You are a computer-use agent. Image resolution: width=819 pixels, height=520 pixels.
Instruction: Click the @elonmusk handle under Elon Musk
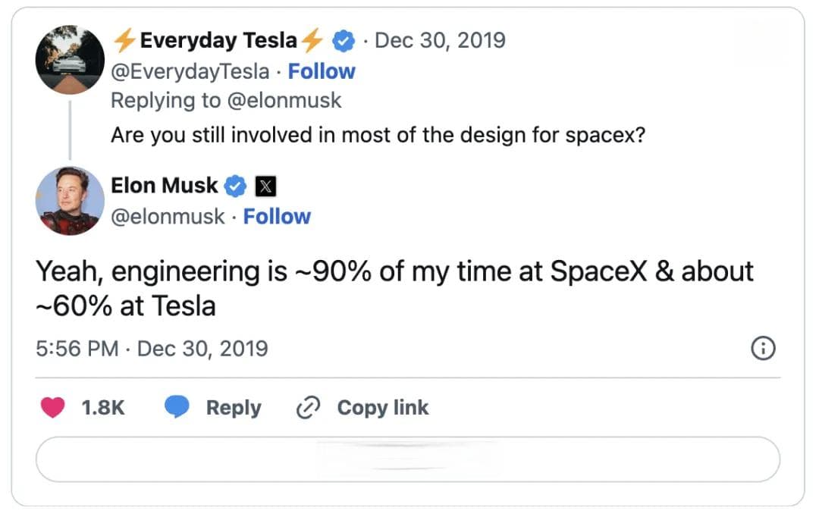pos(168,217)
